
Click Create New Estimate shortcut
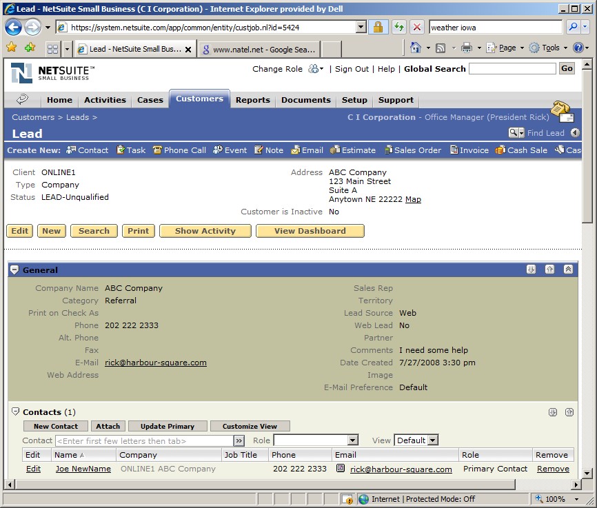coord(353,150)
